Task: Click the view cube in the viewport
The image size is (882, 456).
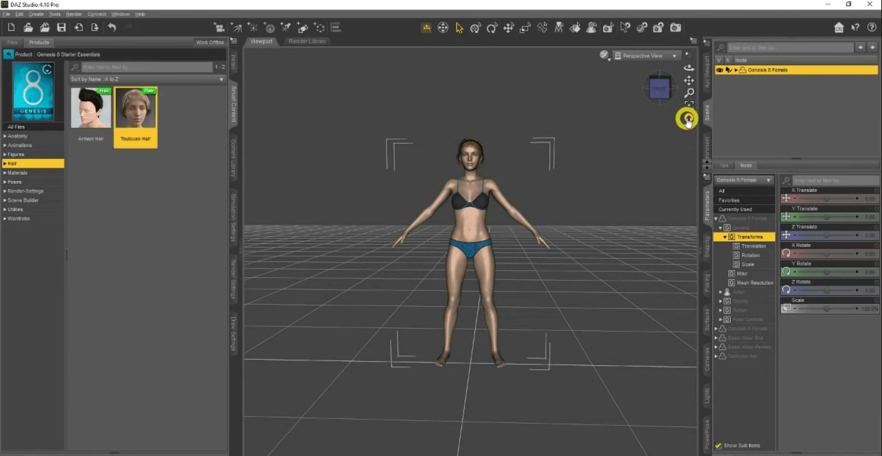Action: [x=659, y=88]
